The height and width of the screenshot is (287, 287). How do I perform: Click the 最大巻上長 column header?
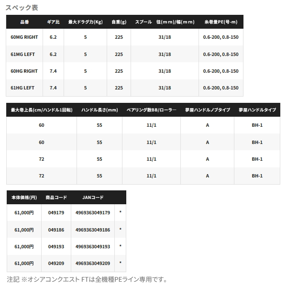click(x=41, y=110)
